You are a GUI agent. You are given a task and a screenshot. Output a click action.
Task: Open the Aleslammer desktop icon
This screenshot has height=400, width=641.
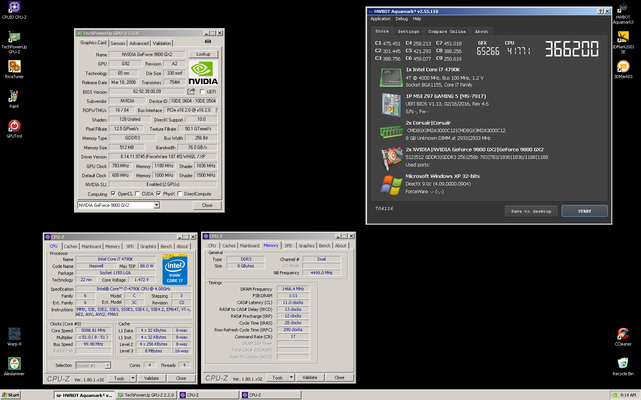click(14, 367)
